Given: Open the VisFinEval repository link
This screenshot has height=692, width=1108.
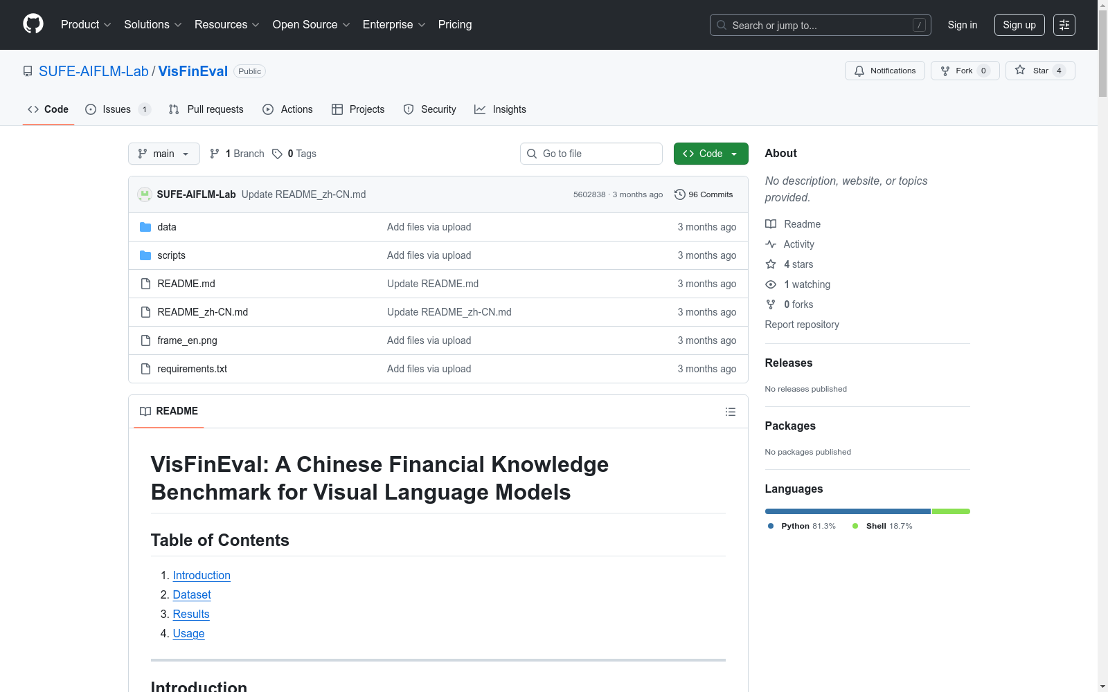Looking at the screenshot, I should click(193, 71).
